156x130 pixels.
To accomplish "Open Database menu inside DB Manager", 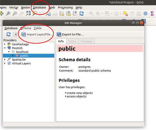I will [x=11, y=28].
